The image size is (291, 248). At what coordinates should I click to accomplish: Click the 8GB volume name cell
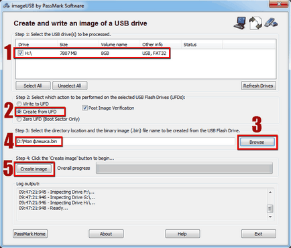[x=105, y=53]
